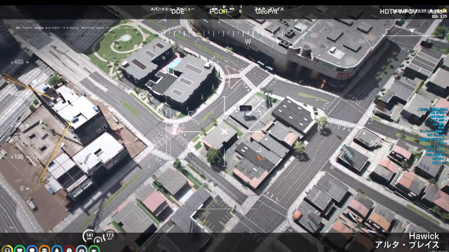
Task: Click the スパニッシュ アベニュー street label at top
Action: click(172, 9)
